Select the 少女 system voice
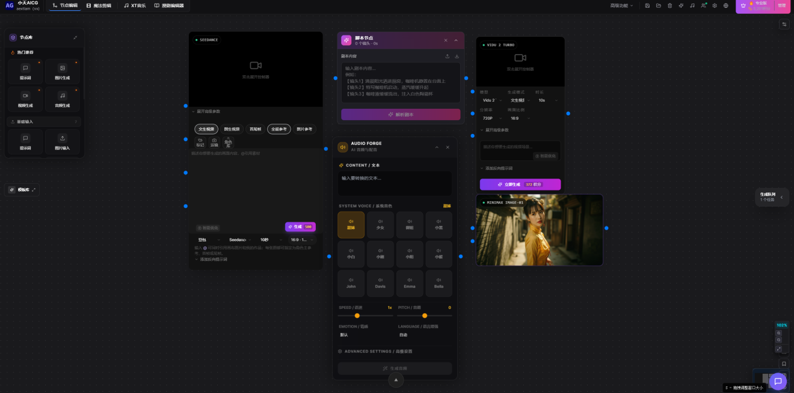Viewport: 794px width, 393px height. pos(380,225)
